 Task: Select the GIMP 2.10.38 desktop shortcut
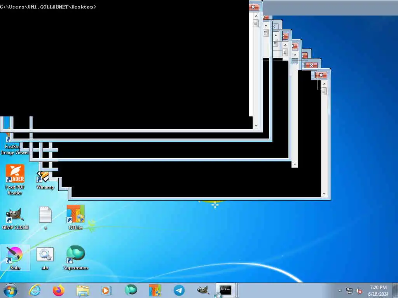[x=15, y=219]
